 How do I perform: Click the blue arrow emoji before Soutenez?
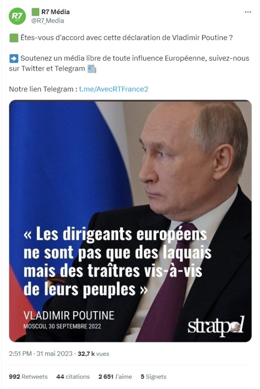[14, 59]
